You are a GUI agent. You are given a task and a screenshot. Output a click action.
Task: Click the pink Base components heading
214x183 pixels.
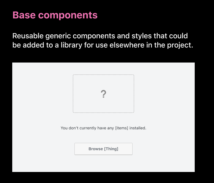(55, 15)
